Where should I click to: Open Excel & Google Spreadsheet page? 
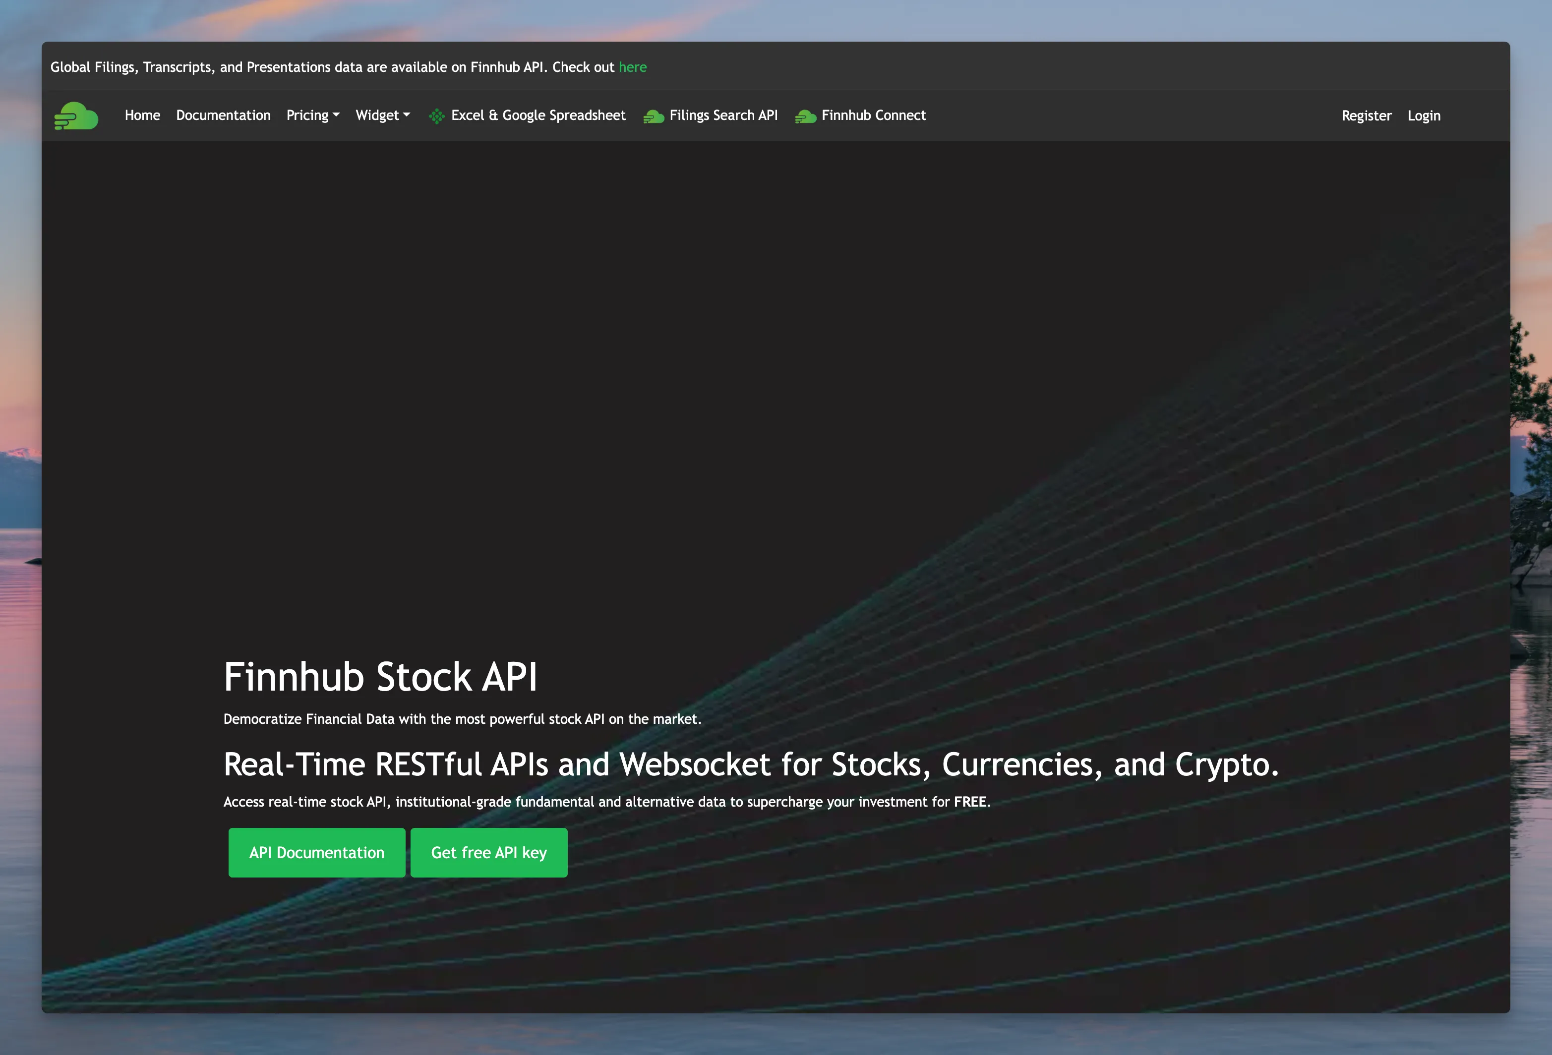pos(538,116)
